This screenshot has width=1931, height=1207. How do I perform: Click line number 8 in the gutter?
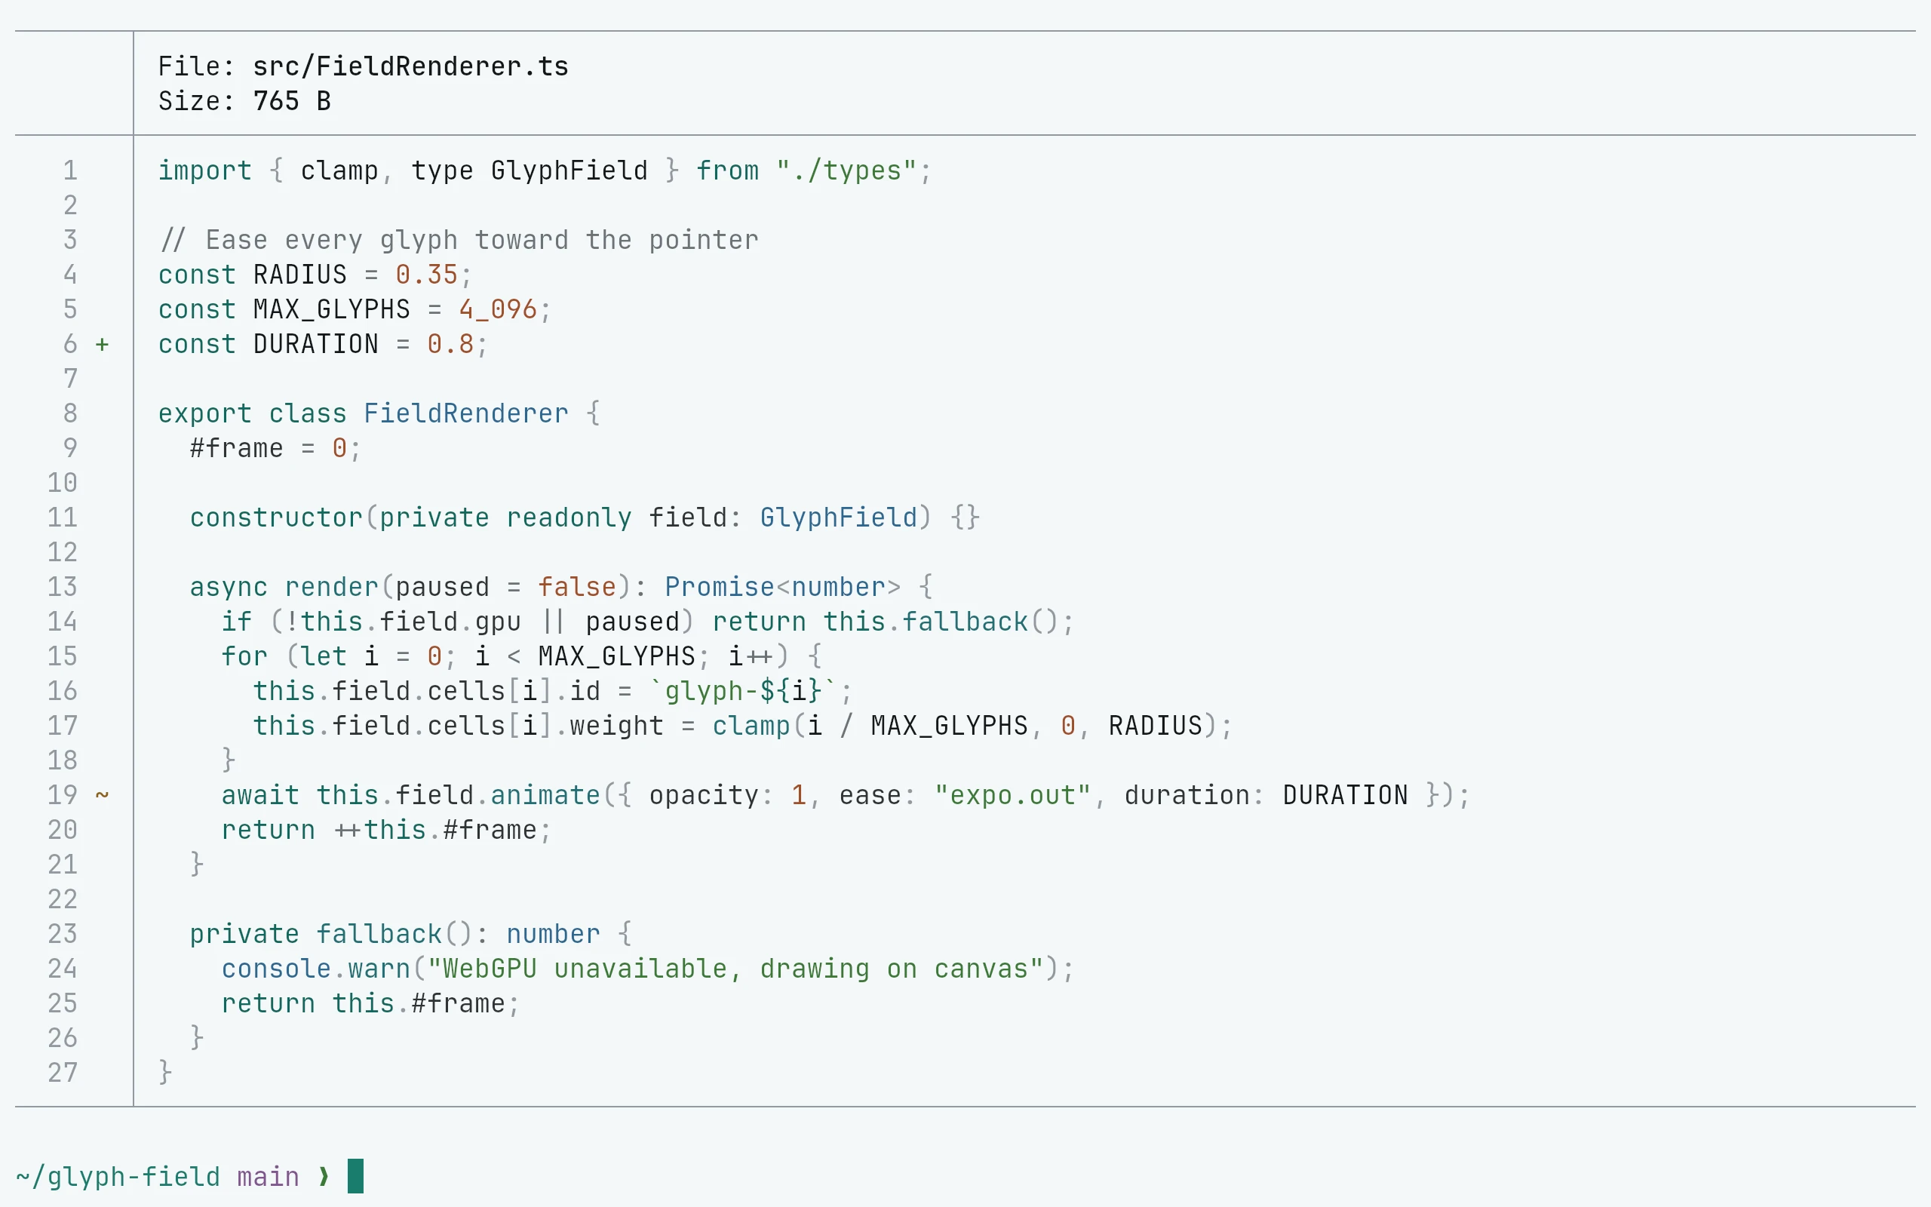[70, 413]
